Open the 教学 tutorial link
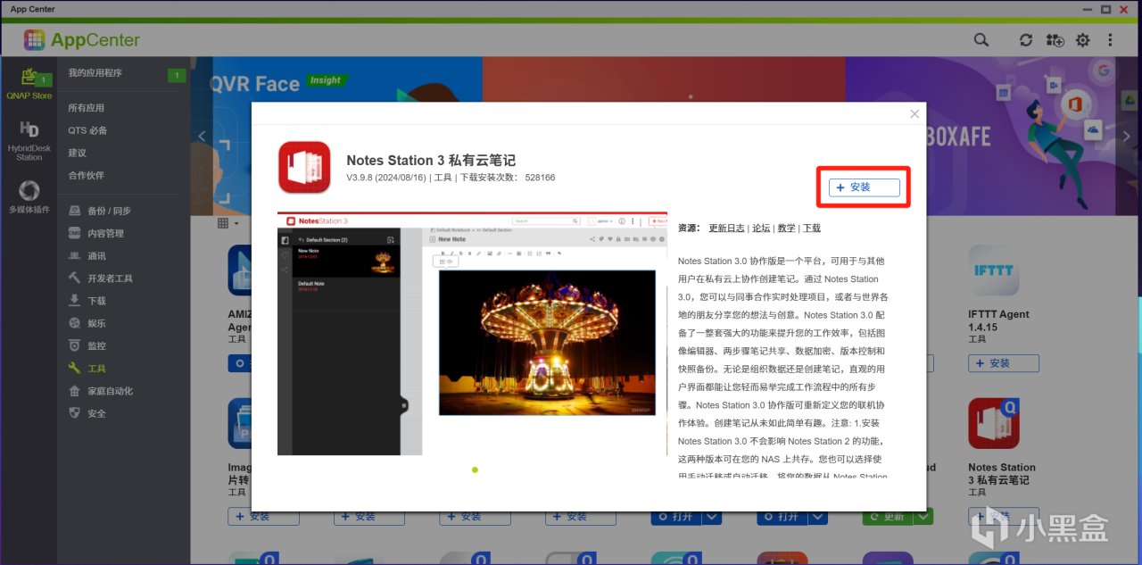1142x565 pixels. click(786, 228)
